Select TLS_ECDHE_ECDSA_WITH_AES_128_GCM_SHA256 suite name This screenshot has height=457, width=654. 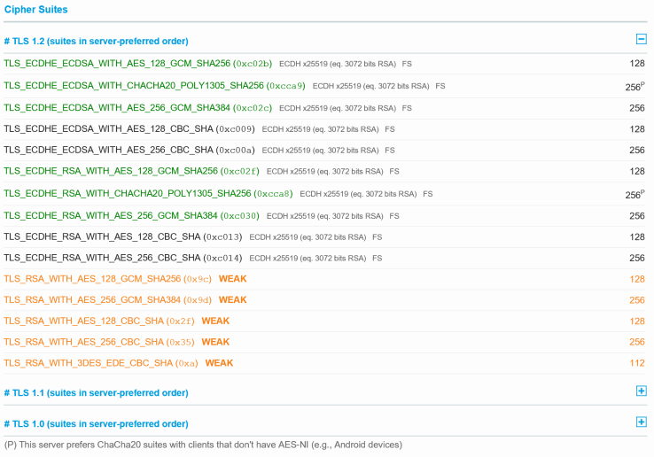(x=117, y=64)
